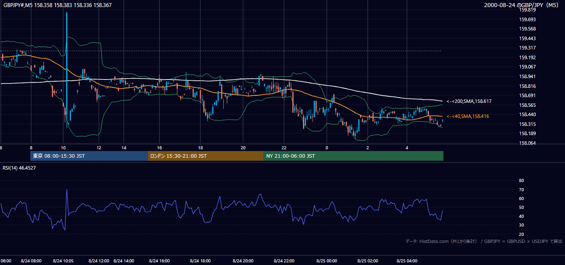
Task: Click RSI axis level 80
Action: (x=521, y=181)
